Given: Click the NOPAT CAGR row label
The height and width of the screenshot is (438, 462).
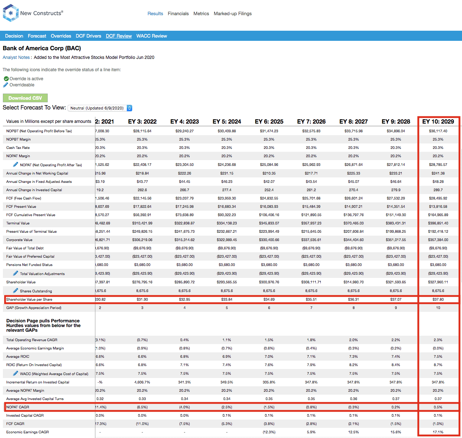Looking at the screenshot, I should coord(18,407).
